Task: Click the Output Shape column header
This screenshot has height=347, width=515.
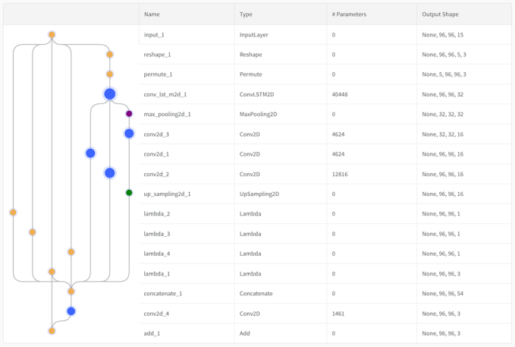Action: [440, 14]
